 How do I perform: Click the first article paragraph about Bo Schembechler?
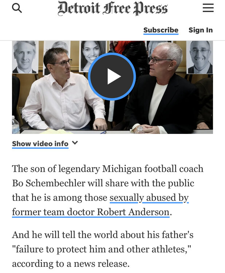coord(108,190)
